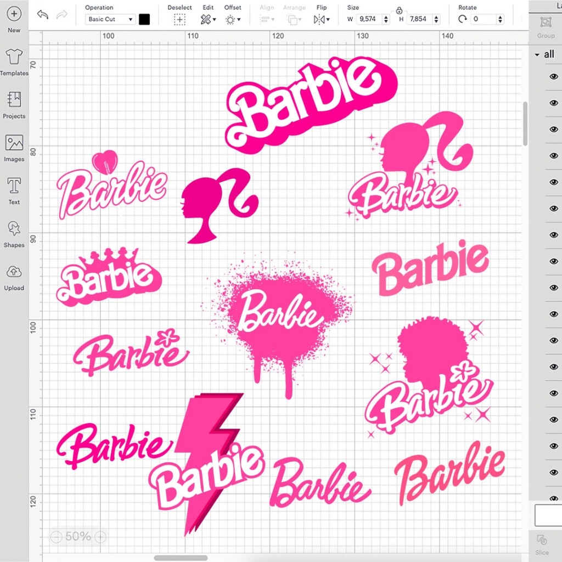Click inside the Rotate angle field
The height and width of the screenshot is (562, 562).
484,19
